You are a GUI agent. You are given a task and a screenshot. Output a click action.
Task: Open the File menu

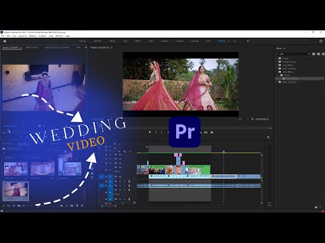[x=3, y=36]
